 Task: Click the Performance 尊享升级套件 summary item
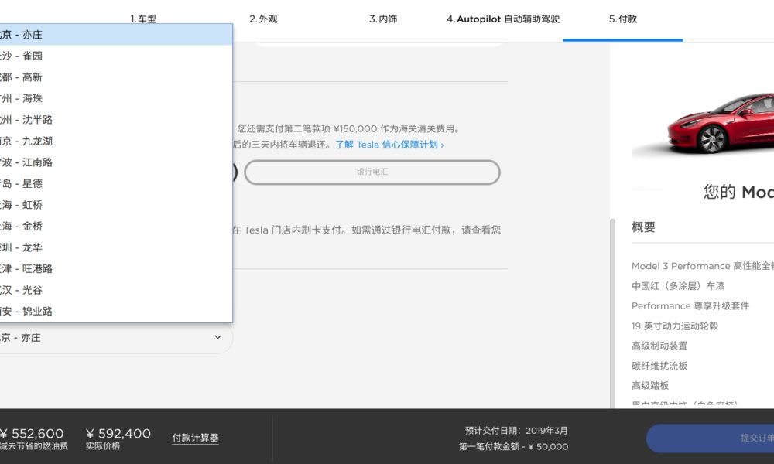(x=690, y=305)
